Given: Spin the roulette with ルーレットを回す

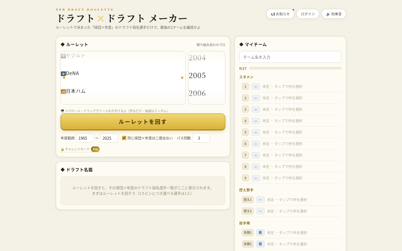Looking at the screenshot, I should 143,122.
